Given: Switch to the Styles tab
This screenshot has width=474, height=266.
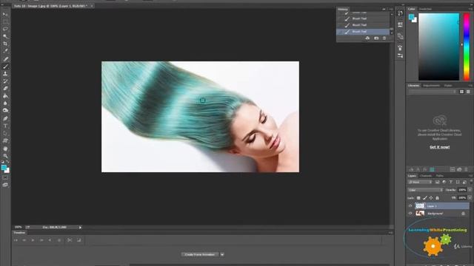Looking at the screenshot, I should (x=448, y=86).
